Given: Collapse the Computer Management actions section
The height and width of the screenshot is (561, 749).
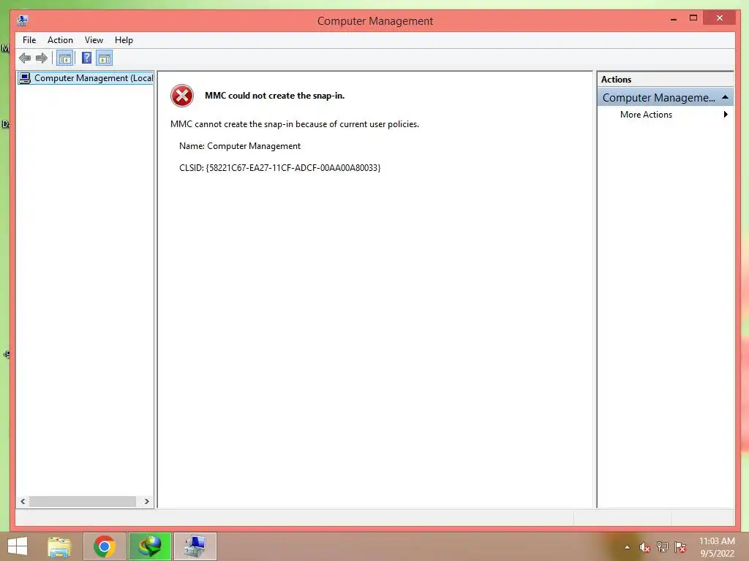Looking at the screenshot, I should (x=725, y=97).
